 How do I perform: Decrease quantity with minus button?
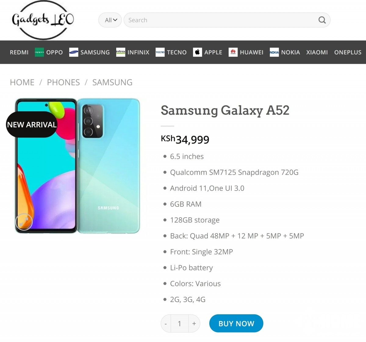(166, 323)
